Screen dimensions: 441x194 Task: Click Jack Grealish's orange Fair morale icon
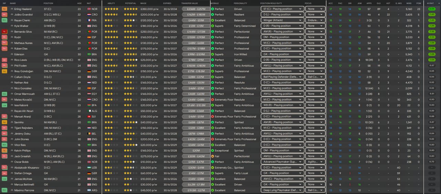tap(212, 156)
